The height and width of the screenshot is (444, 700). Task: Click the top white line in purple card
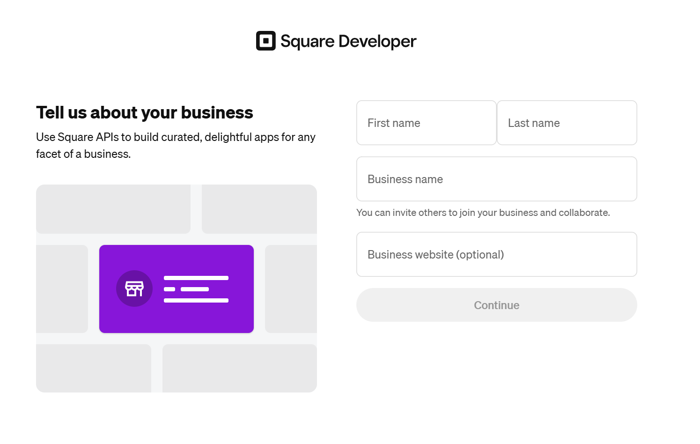coord(196,278)
